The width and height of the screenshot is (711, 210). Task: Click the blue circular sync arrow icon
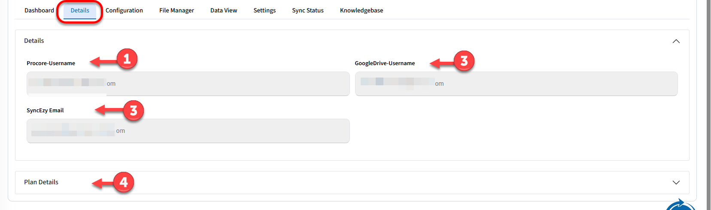point(681,205)
